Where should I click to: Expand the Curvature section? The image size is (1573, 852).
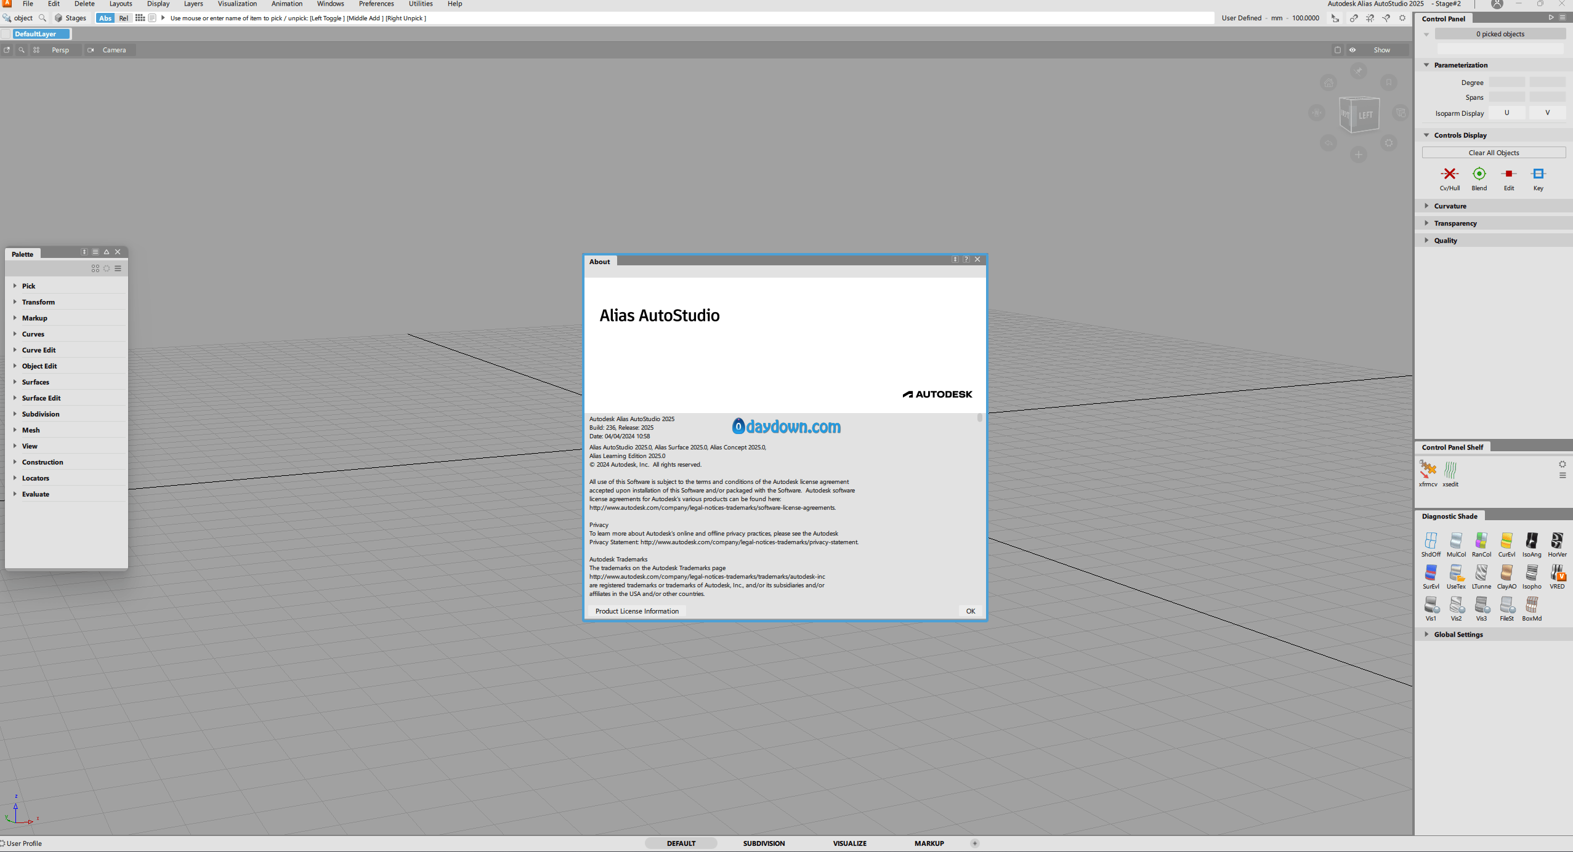(1449, 206)
